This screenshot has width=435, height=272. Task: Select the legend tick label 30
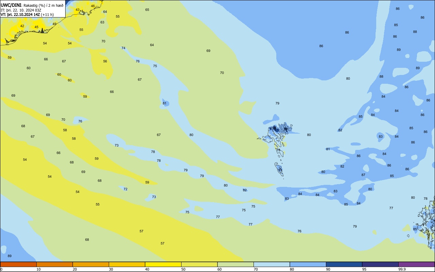tap(111, 269)
